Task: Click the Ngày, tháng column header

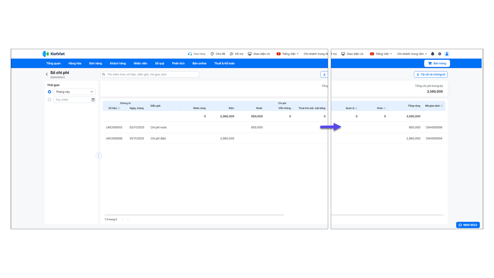Action: 137,108
